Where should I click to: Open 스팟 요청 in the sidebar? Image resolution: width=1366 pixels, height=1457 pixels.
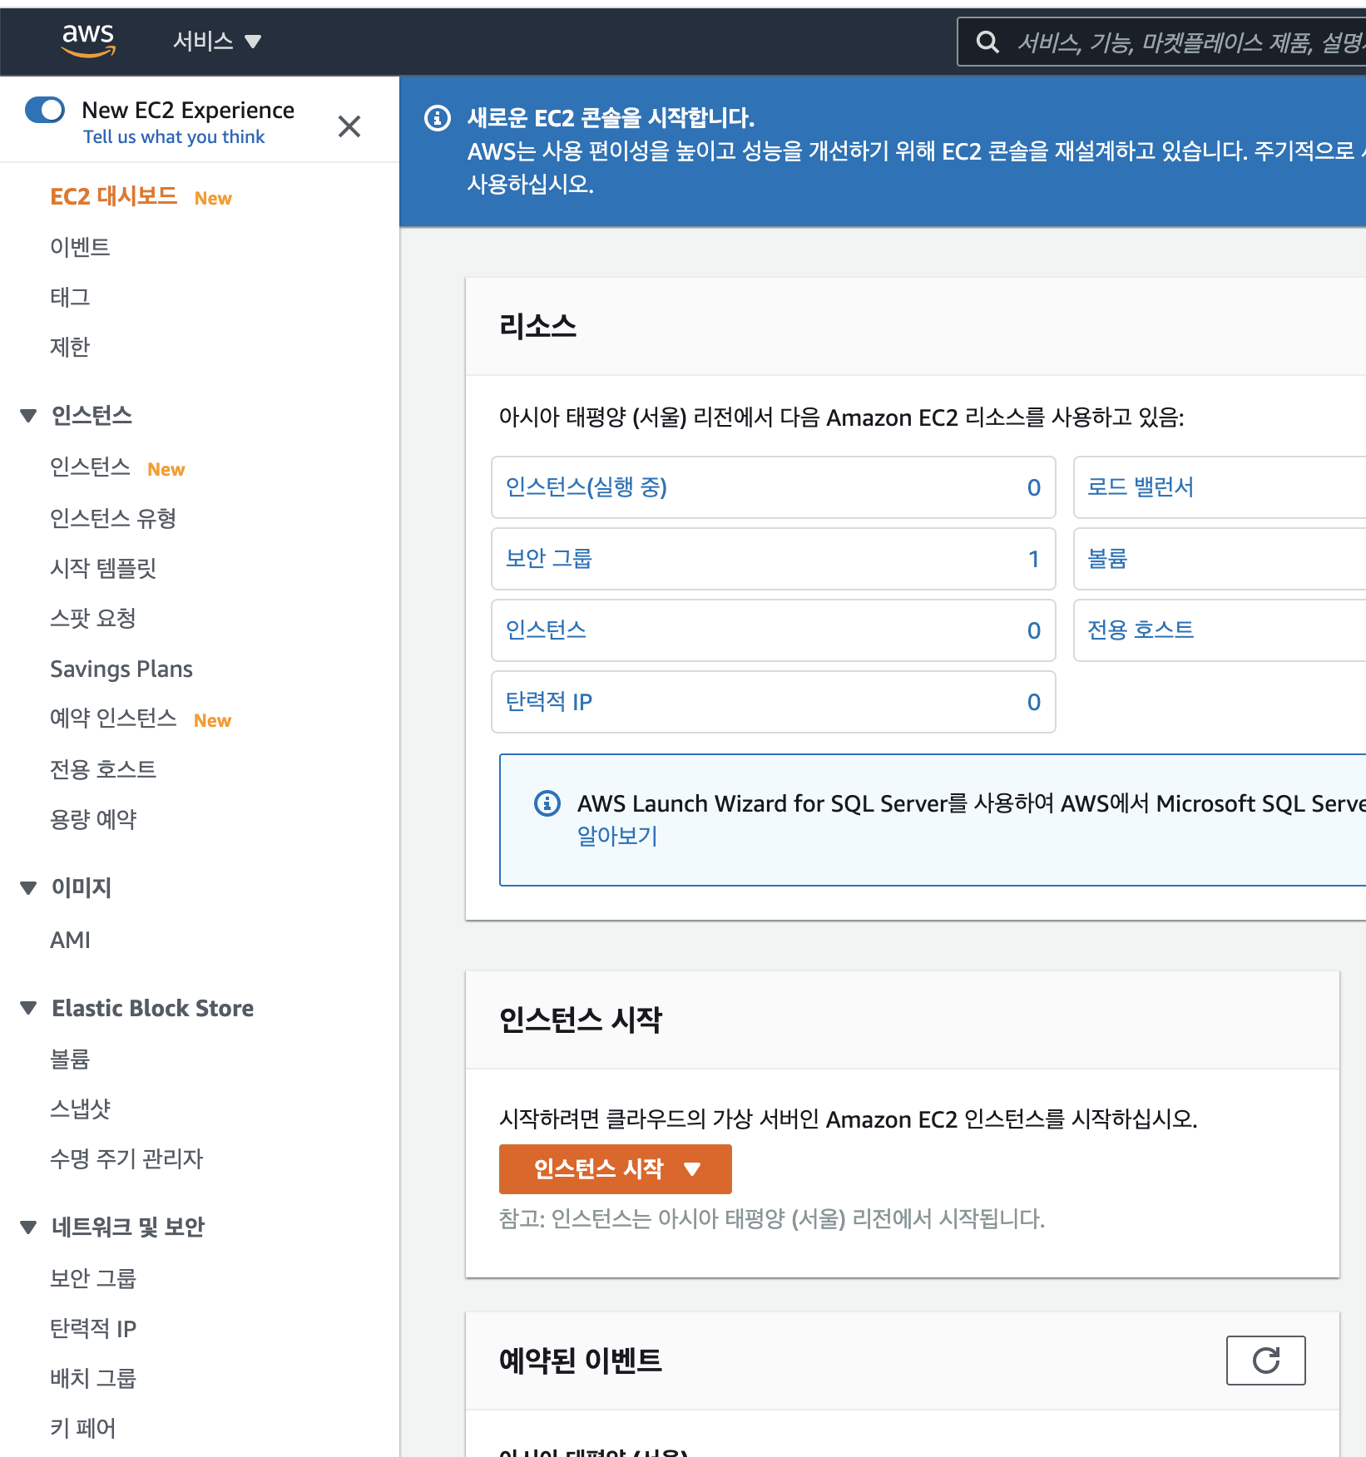click(x=93, y=618)
